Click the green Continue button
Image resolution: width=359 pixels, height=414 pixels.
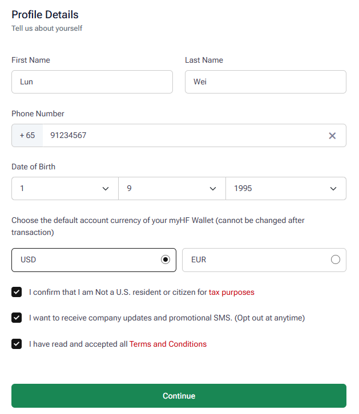179,396
